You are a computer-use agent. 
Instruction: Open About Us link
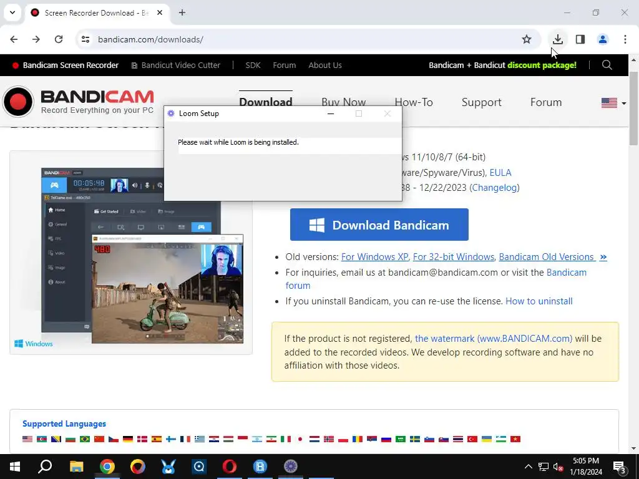[x=325, y=65]
